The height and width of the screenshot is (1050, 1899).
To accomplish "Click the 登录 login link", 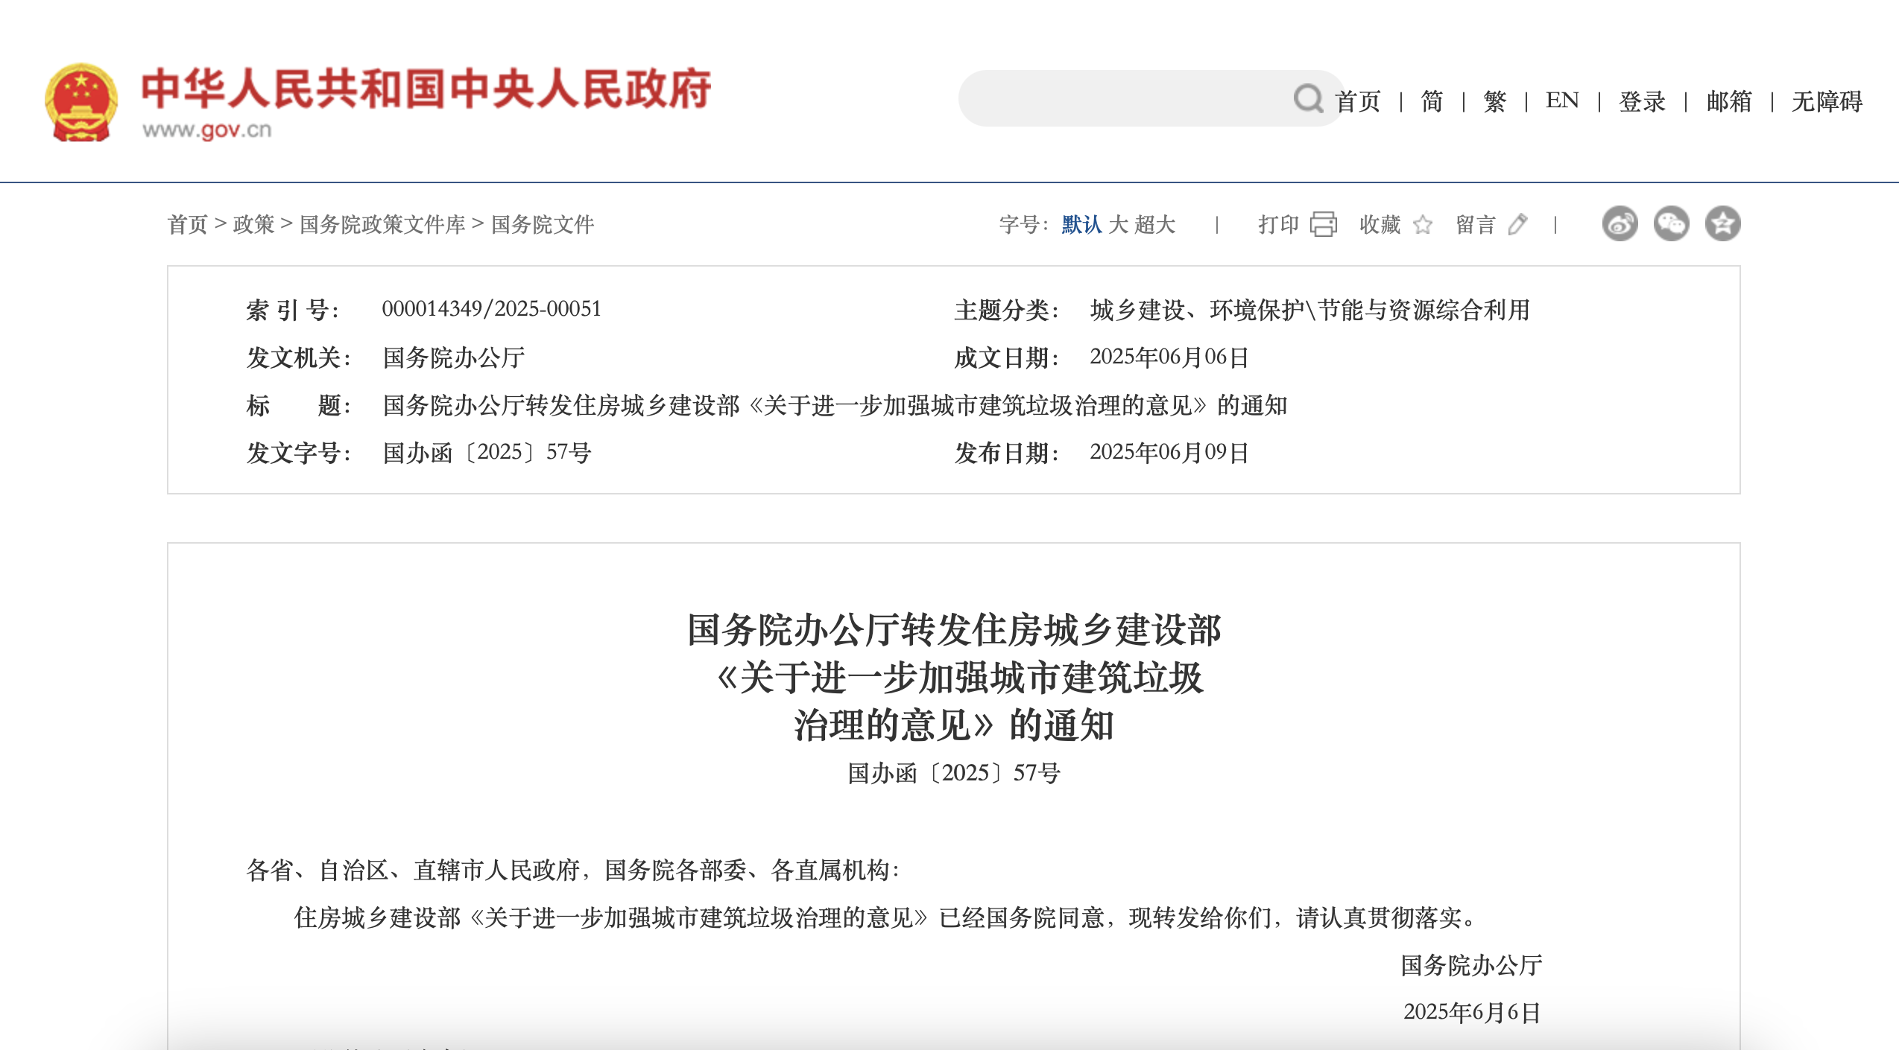I will click(x=1639, y=101).
